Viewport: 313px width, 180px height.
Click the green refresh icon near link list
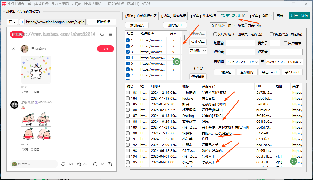tap(176, 62)
